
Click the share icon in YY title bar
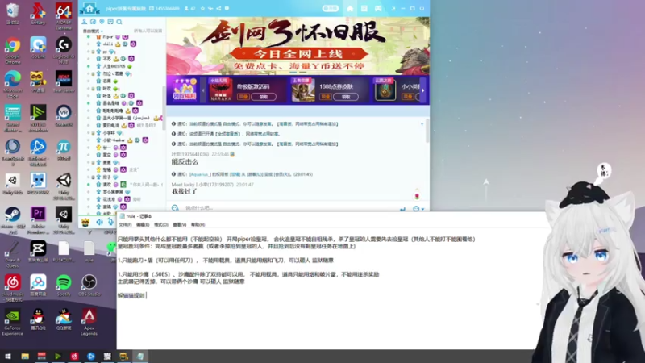tap(218, 8)
